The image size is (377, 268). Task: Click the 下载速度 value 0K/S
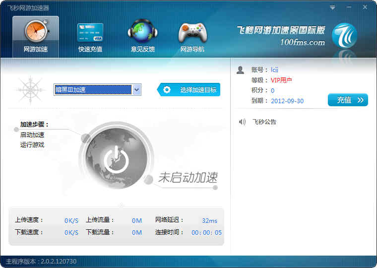71,233
